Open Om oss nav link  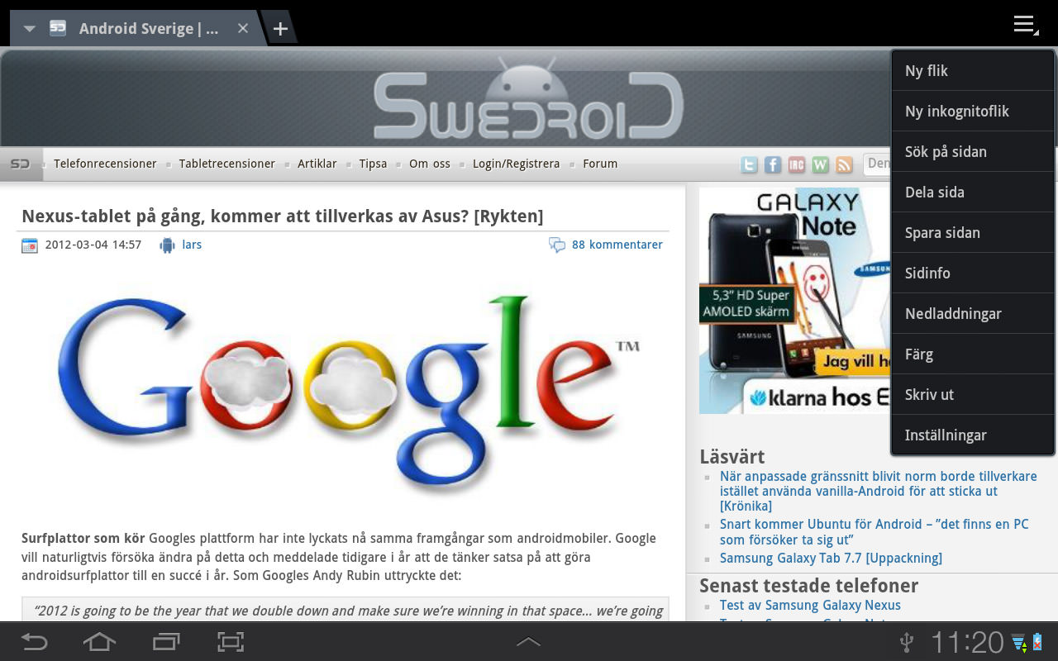(x=430, y=164)
